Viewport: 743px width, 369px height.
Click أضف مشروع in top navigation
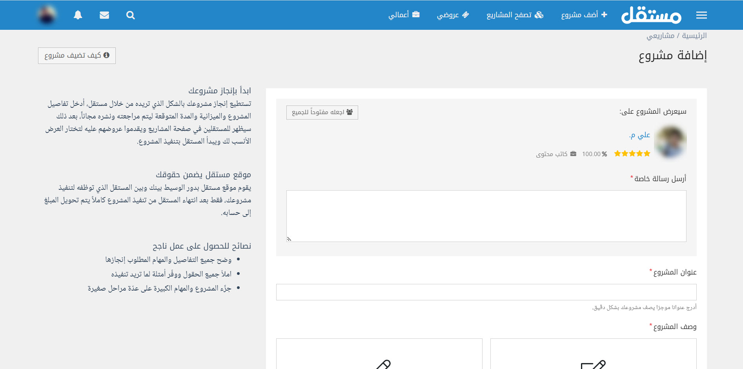coord(584,15)
